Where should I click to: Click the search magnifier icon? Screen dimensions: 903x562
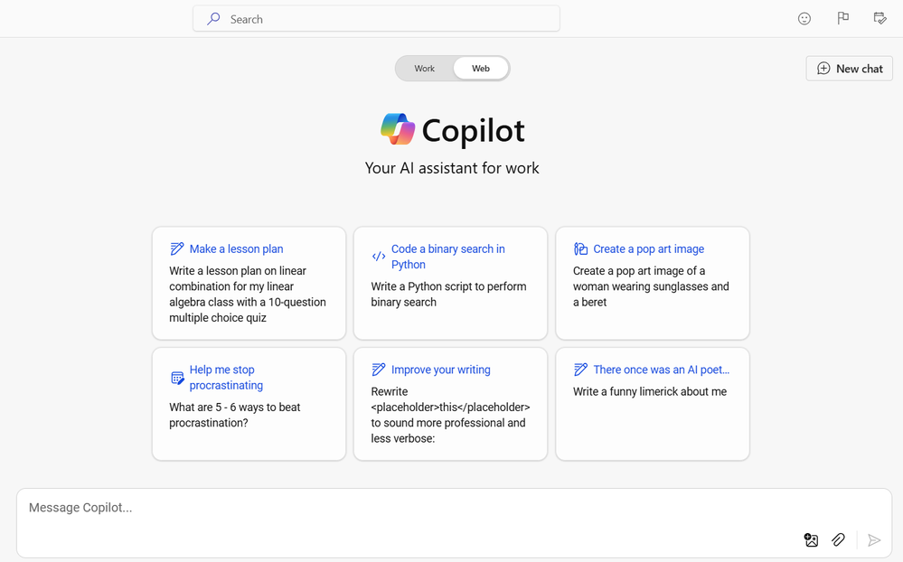tap(213, 18)
